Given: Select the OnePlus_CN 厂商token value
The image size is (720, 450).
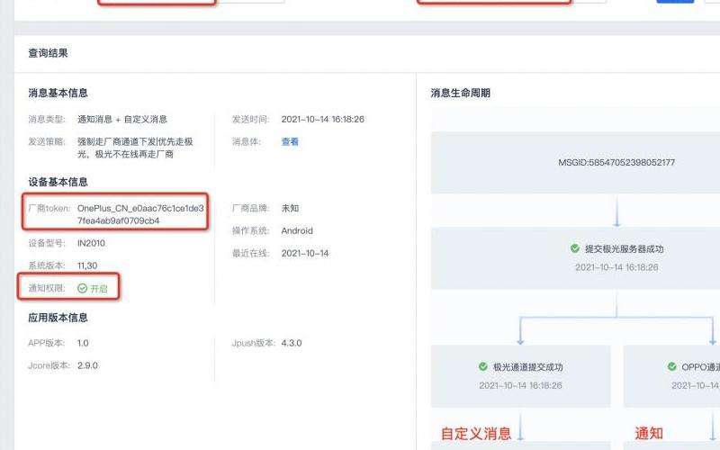Looking at the screenshot, I should tap(139, 214).
